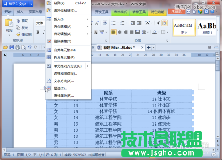This screenshot has height=160, width=222.
Task: Click the word count 562/562 status item
Action: click(x=75, y=155)
